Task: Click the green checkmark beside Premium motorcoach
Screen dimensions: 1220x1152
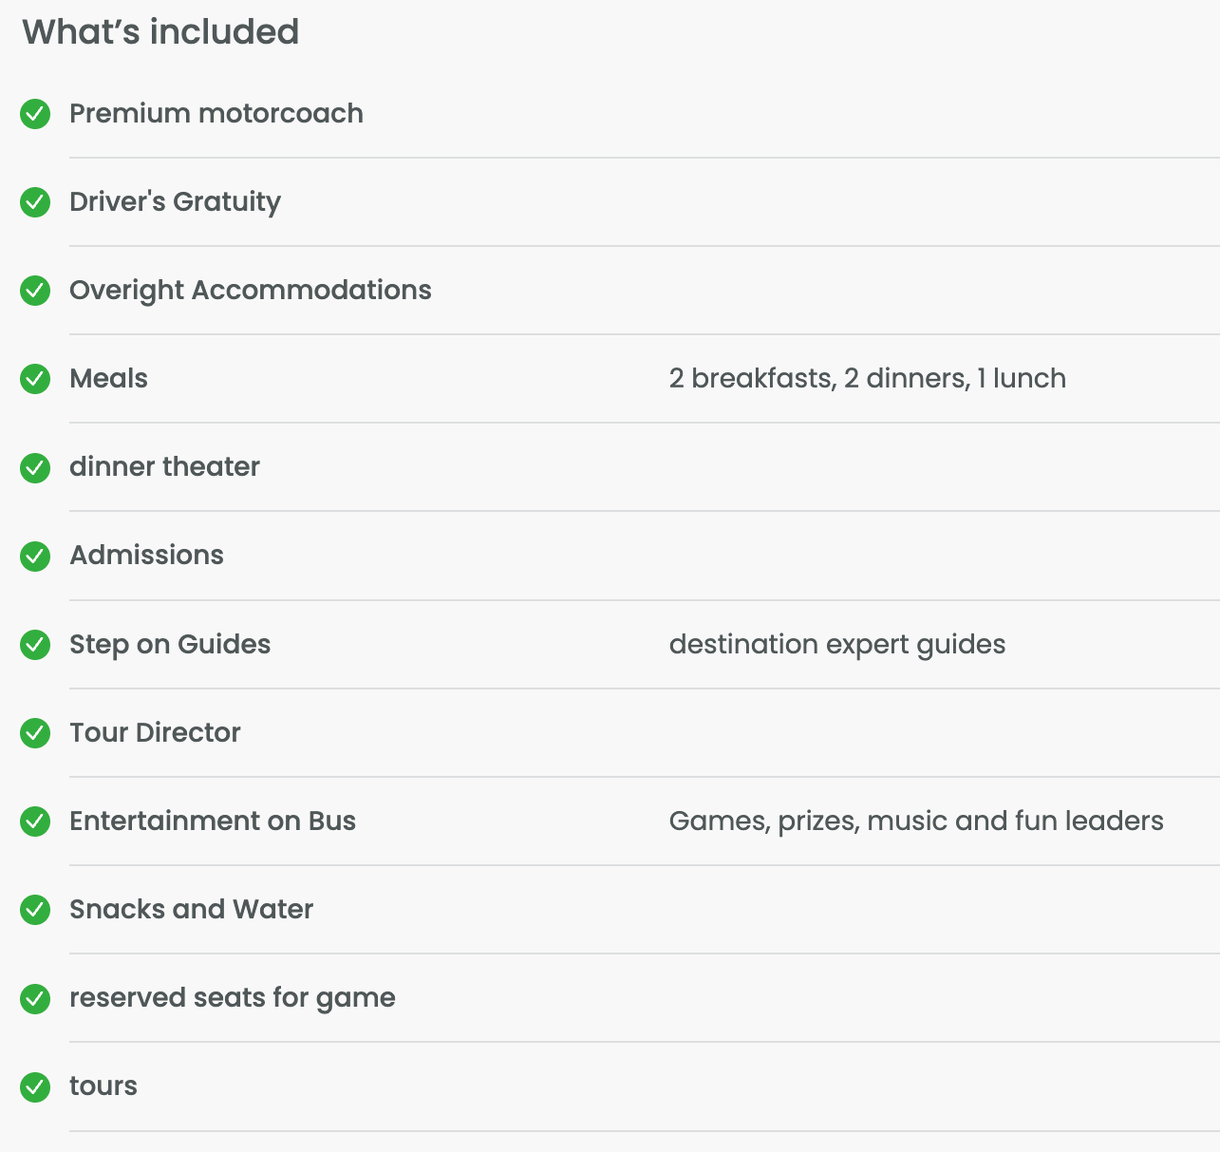Action: pyautogui.click(x=35, y=114)
